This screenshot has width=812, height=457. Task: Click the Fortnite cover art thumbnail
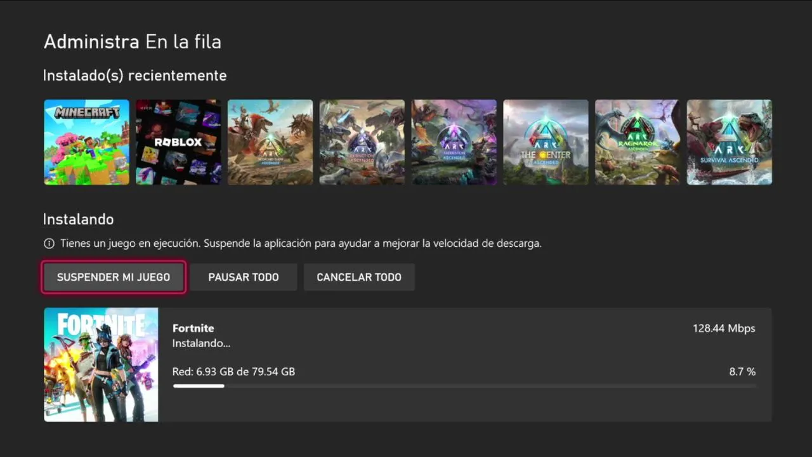101,364
